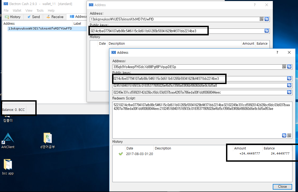Copy the redeem script to clipboard
The width and height of the screenshot is (298, 192).
click(x=284, y=135)
